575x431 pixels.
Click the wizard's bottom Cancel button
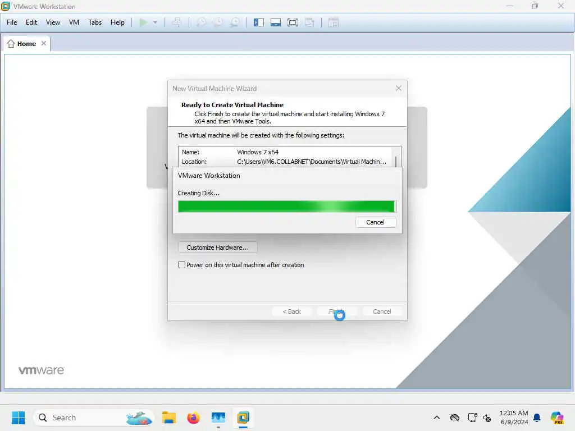tap(382, 311)
